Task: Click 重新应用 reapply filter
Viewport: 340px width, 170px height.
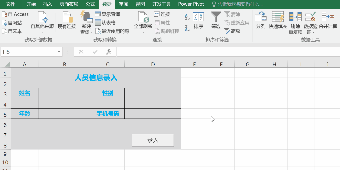Action: (x=237, y=23)
